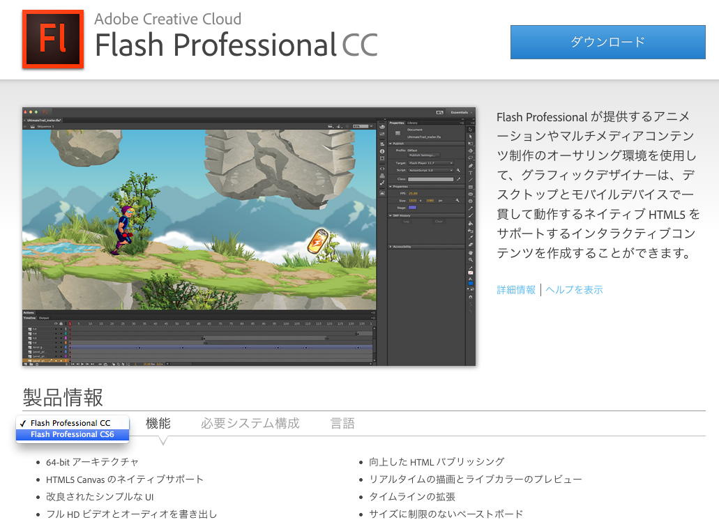
Task: Click the Flash Professional CC page title
Action: pos(236,45)
